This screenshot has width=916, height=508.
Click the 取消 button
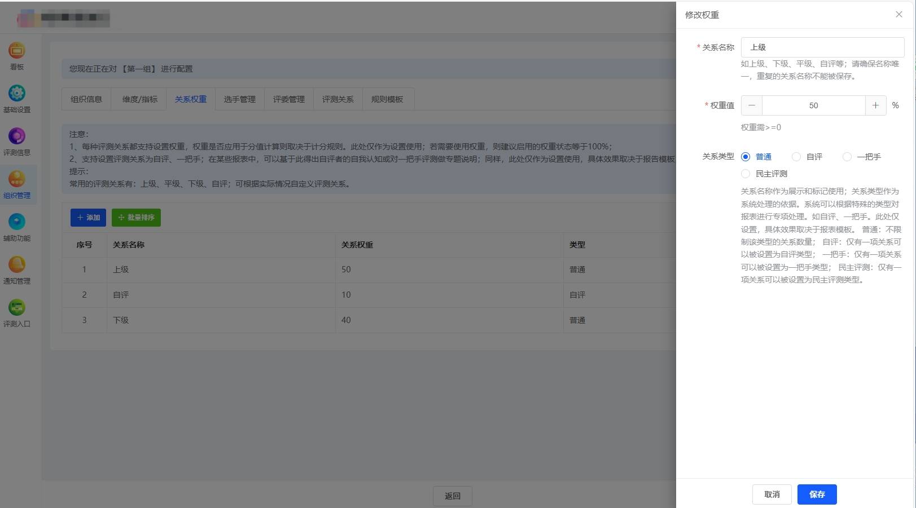pos(772,494)
